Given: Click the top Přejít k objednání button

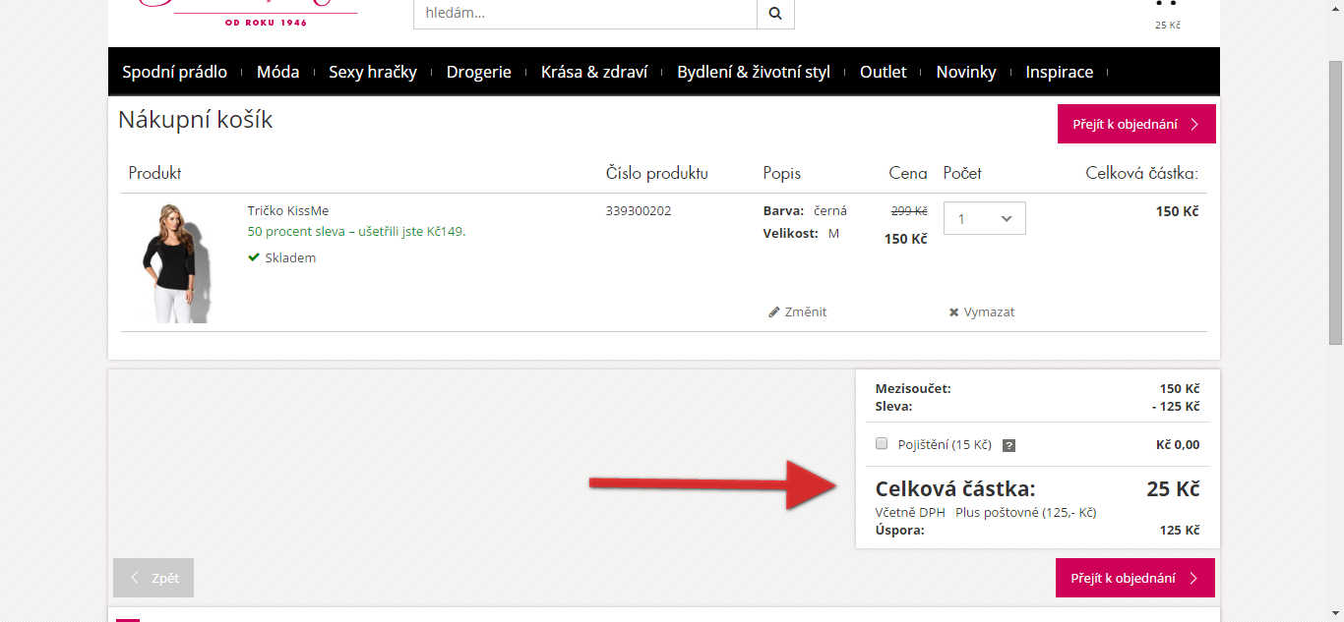Looking at the screenshot, I should (x=1136, y=124).
